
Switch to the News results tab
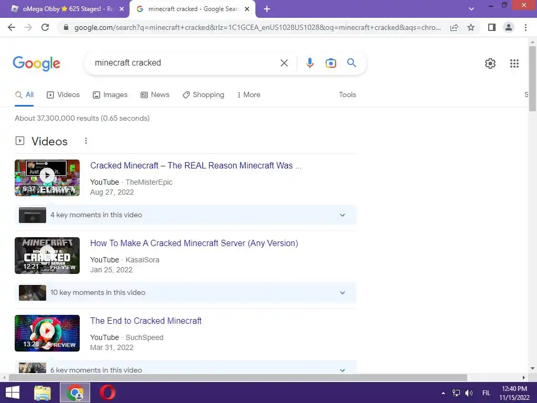(155, 95)
